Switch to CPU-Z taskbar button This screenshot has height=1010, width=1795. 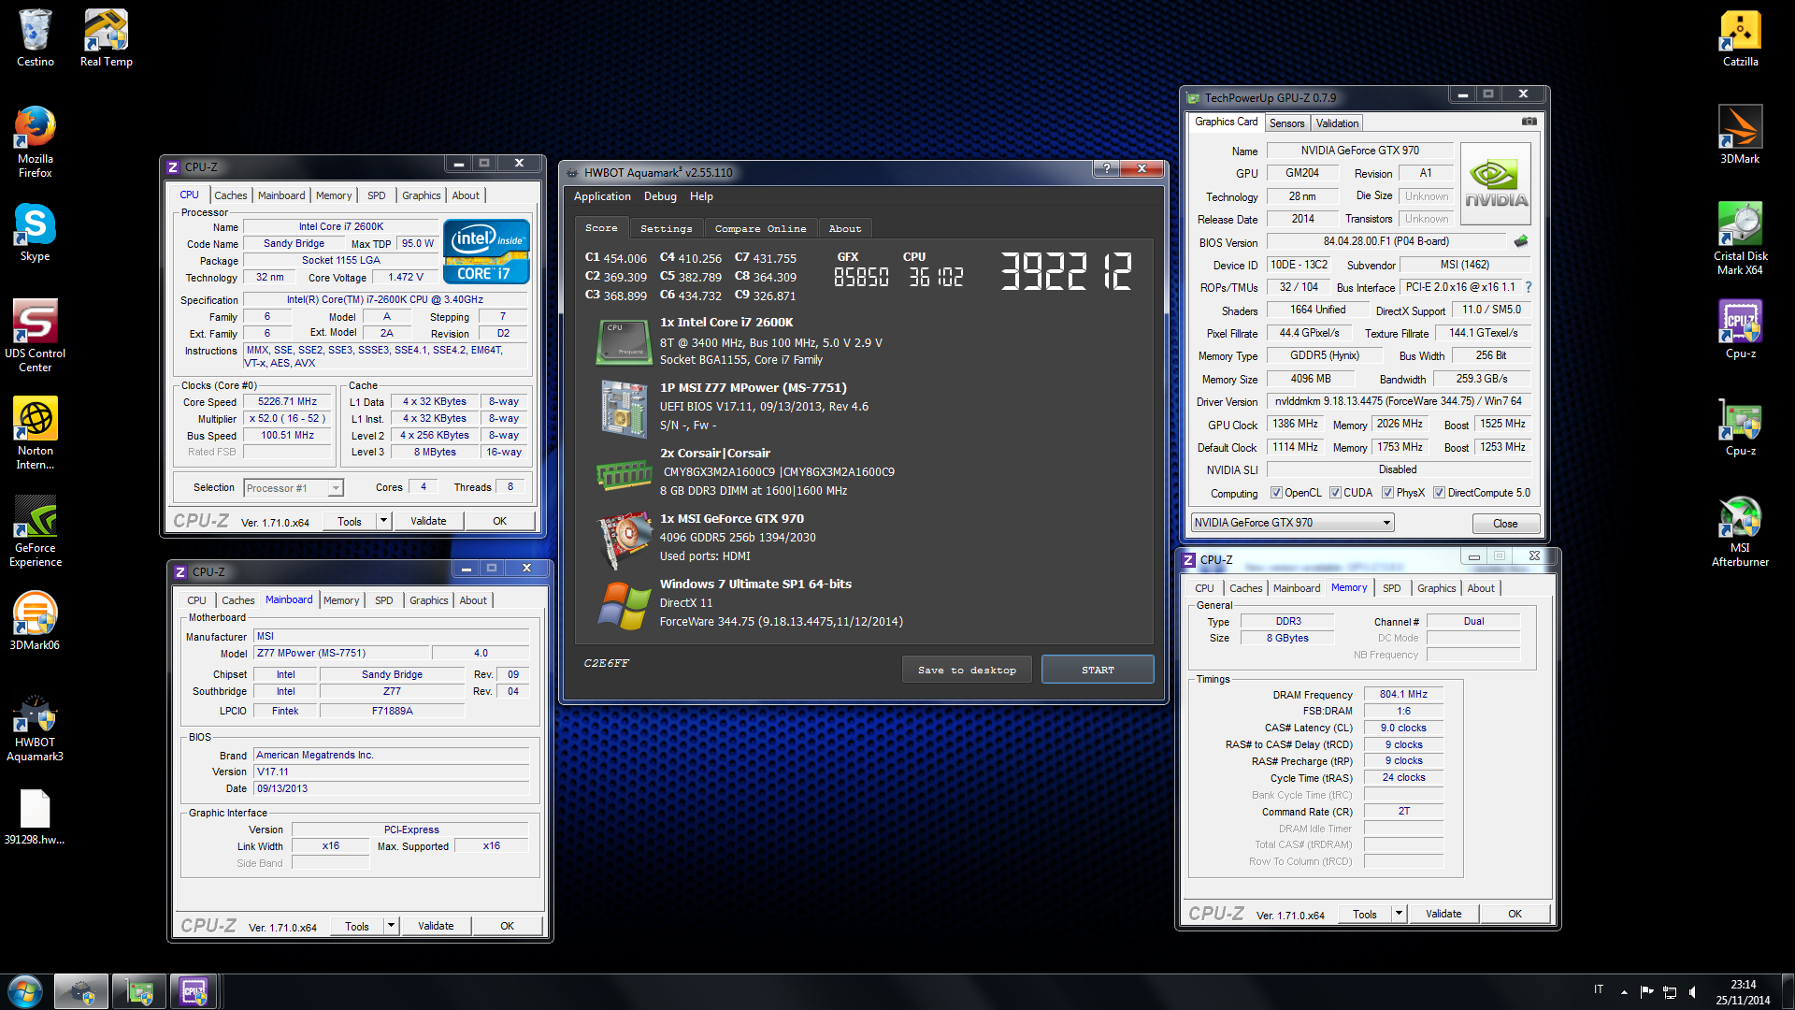pos(194,991)
